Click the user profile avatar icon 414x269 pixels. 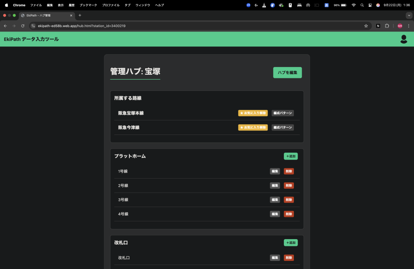point(403,39)
